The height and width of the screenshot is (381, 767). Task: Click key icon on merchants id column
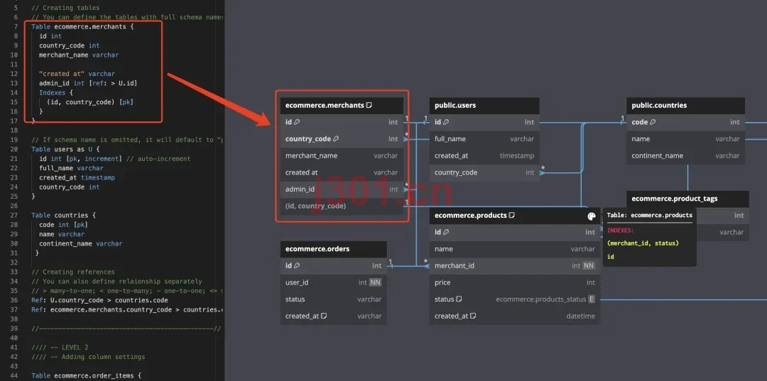click(296, 122)
